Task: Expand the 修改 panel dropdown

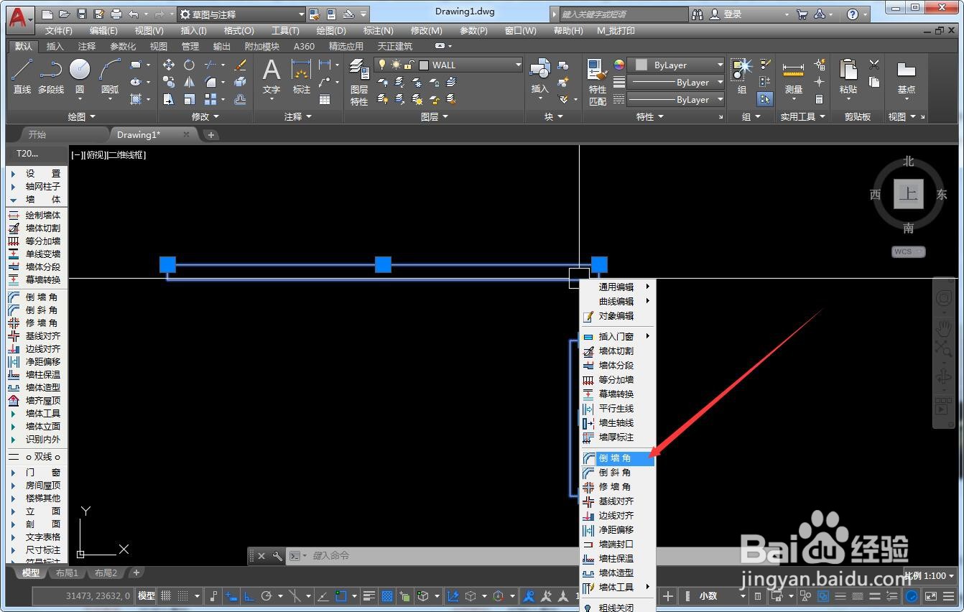Action: 205,116
